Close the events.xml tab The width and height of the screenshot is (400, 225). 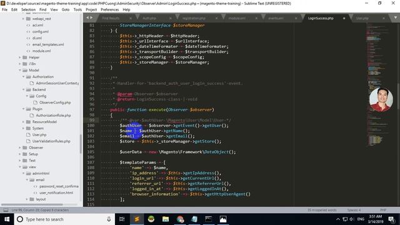pos(296,18)
